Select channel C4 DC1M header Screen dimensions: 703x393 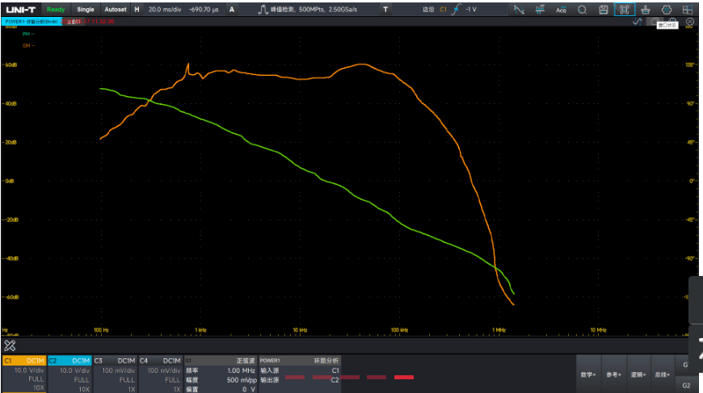[160, 361]
